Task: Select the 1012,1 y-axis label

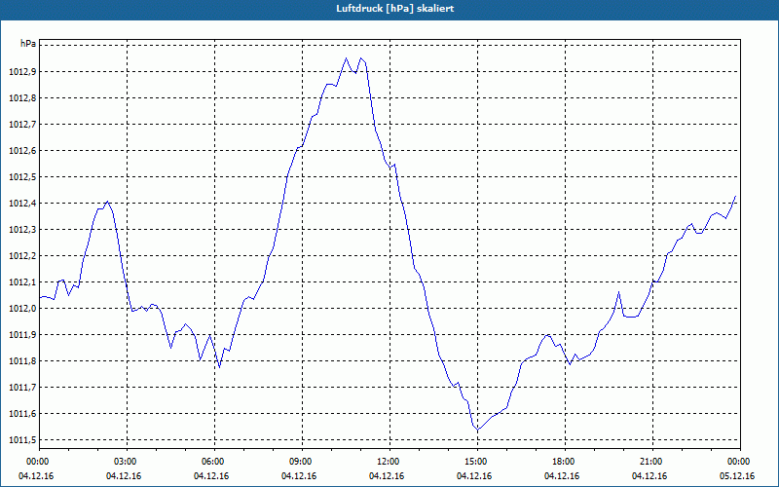Action: tap(22, 282)
